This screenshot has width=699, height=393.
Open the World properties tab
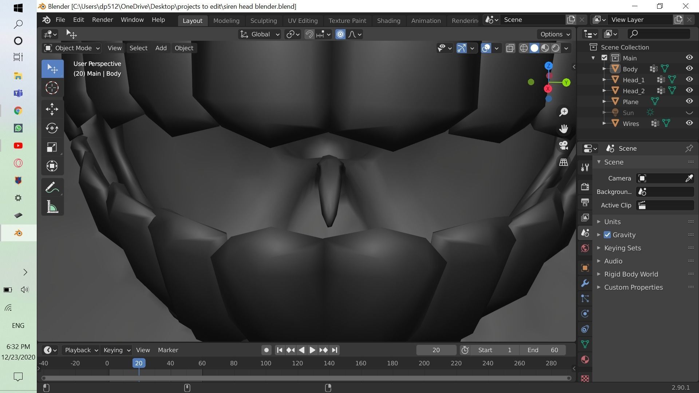pos(585,248)
